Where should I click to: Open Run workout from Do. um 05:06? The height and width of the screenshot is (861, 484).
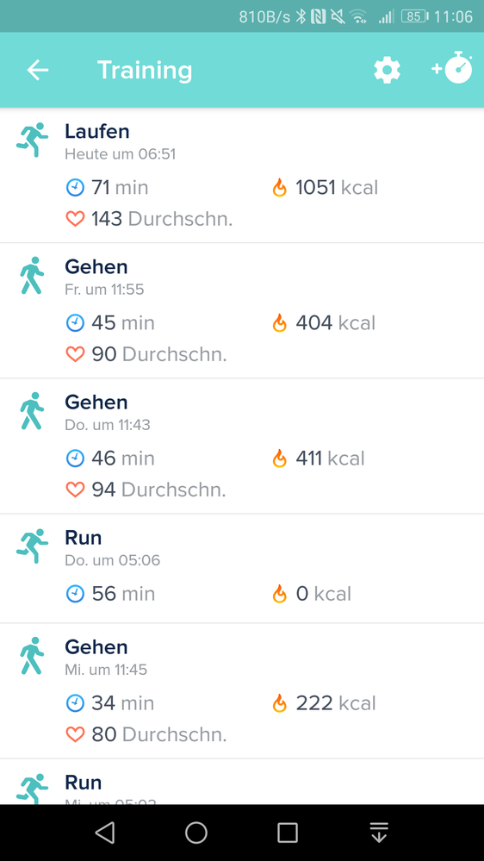(242, 569)
